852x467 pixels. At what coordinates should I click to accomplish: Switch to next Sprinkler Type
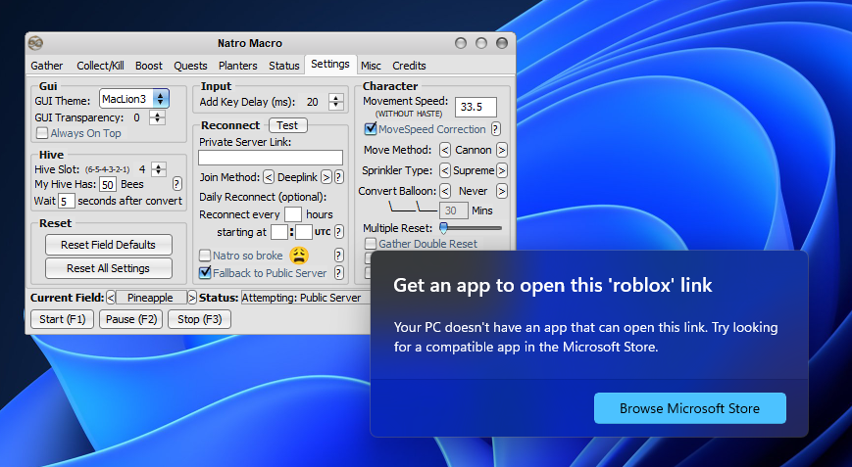[502, 170]
